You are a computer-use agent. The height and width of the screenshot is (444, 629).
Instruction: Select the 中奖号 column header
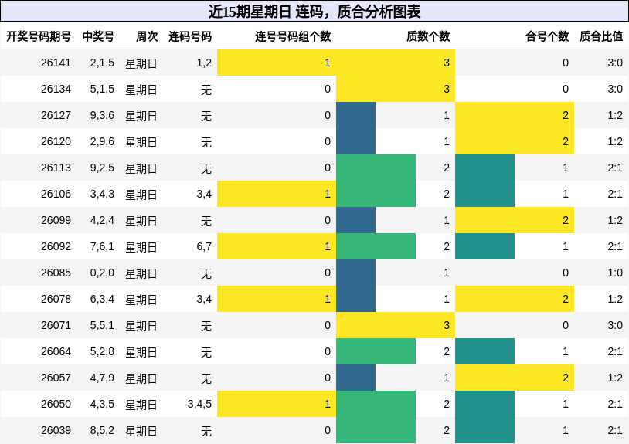98,36
